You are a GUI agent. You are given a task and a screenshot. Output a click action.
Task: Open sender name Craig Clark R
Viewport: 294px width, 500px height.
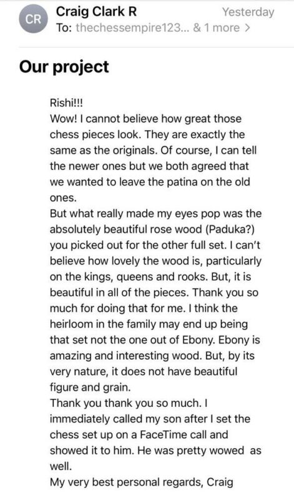pos(97,12)
